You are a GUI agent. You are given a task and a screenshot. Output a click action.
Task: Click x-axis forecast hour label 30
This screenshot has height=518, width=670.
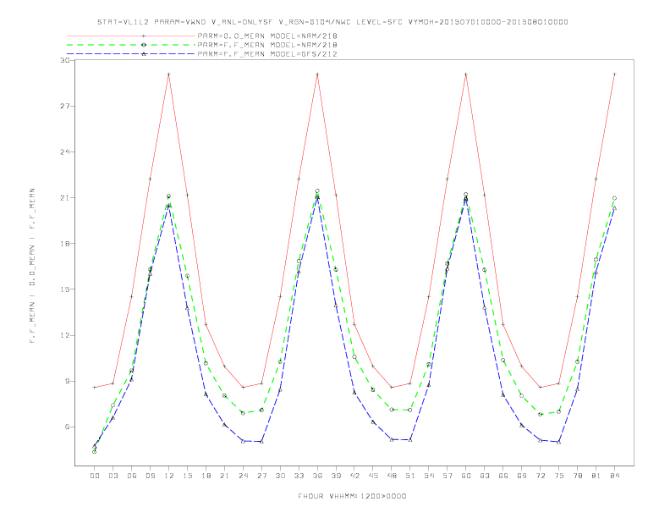point(280,476)
